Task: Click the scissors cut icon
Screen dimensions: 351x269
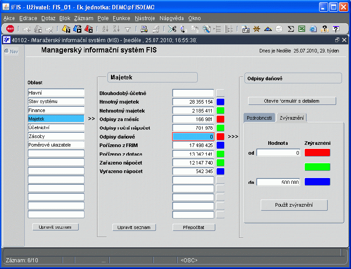Action: [x=172, y=29]
